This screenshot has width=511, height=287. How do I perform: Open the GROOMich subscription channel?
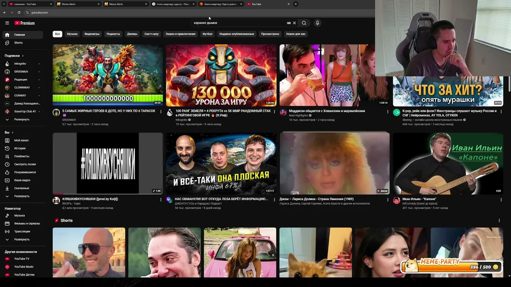[22, 72]
